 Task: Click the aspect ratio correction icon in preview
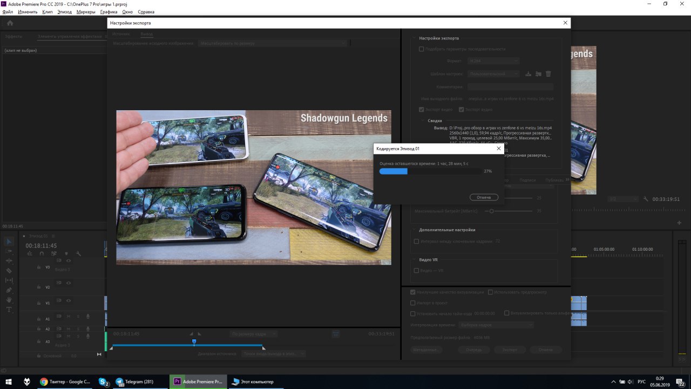point(336,334)
